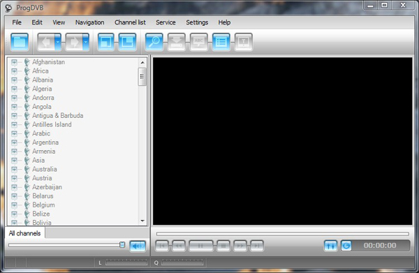Expand the Andorra tree node
Screen dimensions: 419x273
[x=14, y=98]
